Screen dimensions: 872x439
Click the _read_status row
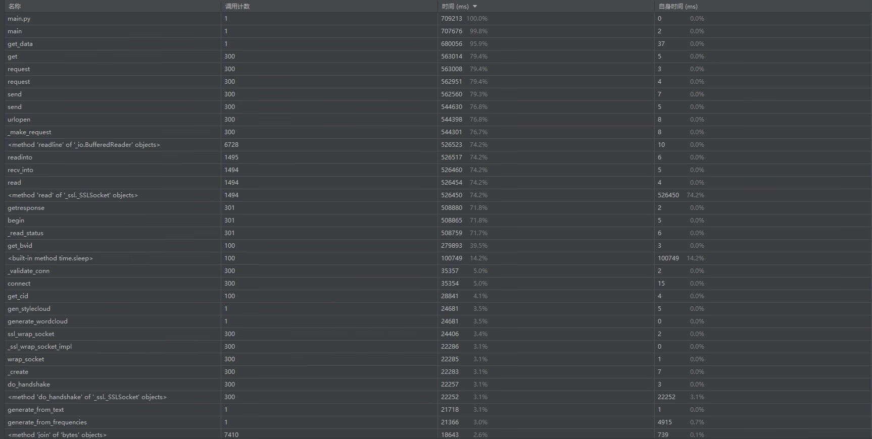click(x=25, y=233)
